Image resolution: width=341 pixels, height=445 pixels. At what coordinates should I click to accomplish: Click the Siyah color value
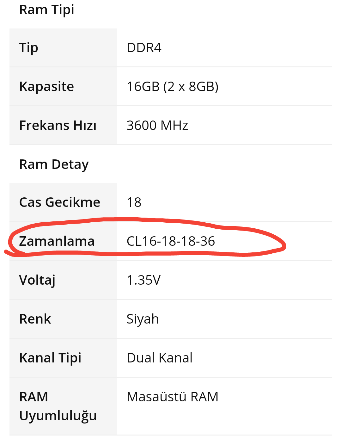(x=143, y=319)
